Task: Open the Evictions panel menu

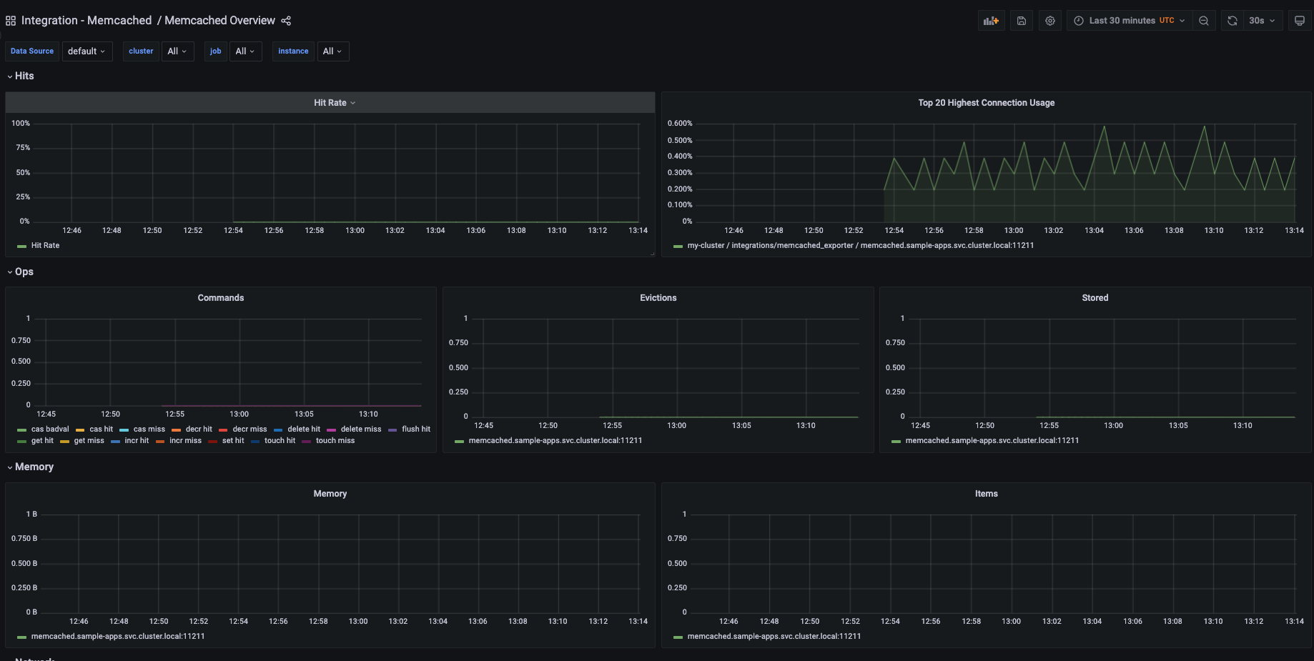Action: point(658,297)
